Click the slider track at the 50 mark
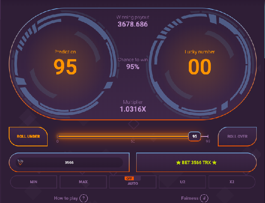Screen dimensions: 265x203 pyautogui.click(x=132, y=136)
